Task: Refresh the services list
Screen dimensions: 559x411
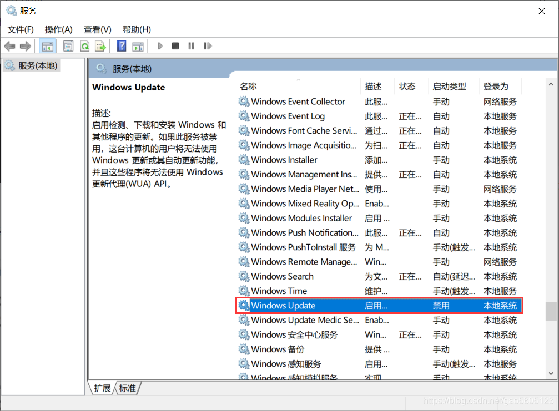Action: coord(84,46)
